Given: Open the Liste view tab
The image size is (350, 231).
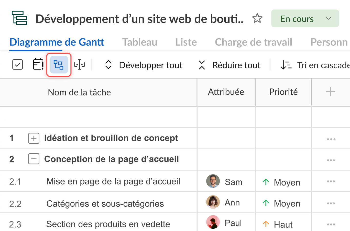Looking at the screenshot, I should click(186, 42).
